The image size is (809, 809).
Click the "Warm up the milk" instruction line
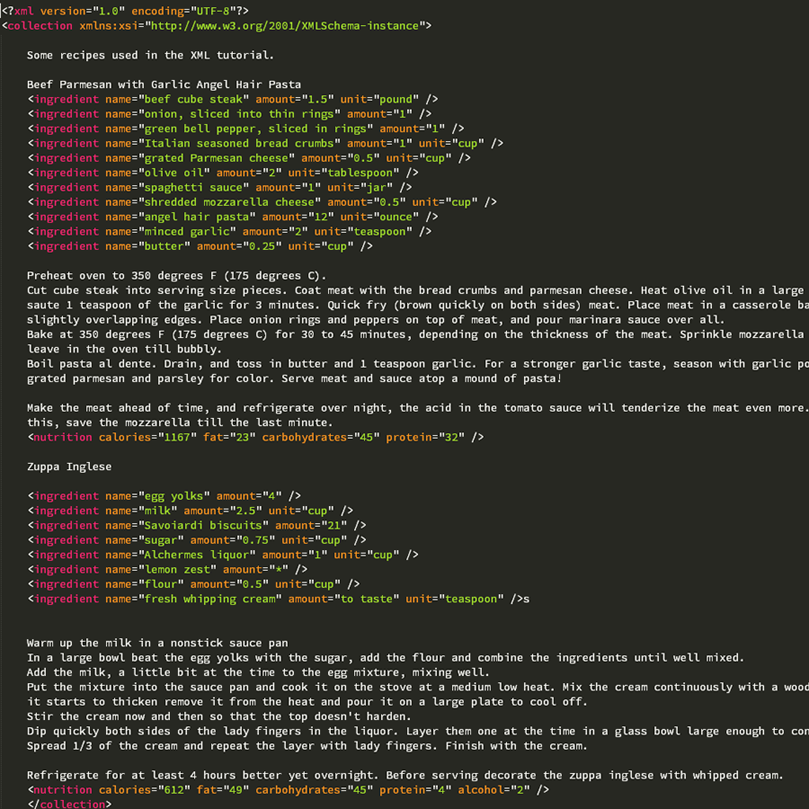[157, 643]
